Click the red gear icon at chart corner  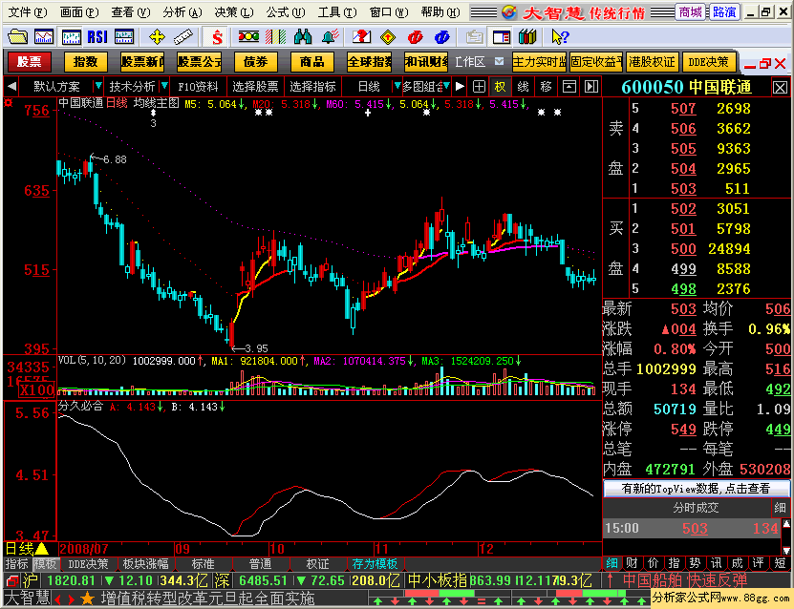8,103
